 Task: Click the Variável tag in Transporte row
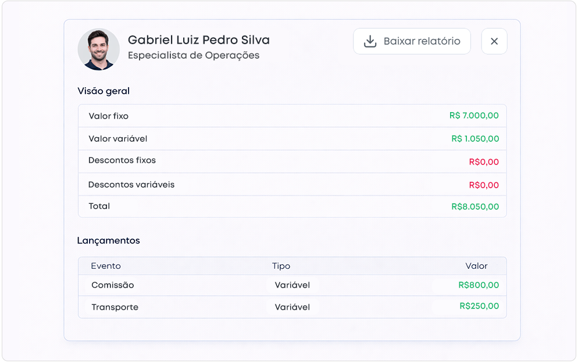[x=292, y=307]
